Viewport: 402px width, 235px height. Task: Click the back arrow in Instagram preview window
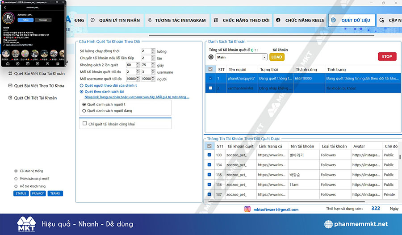[5, 8]
